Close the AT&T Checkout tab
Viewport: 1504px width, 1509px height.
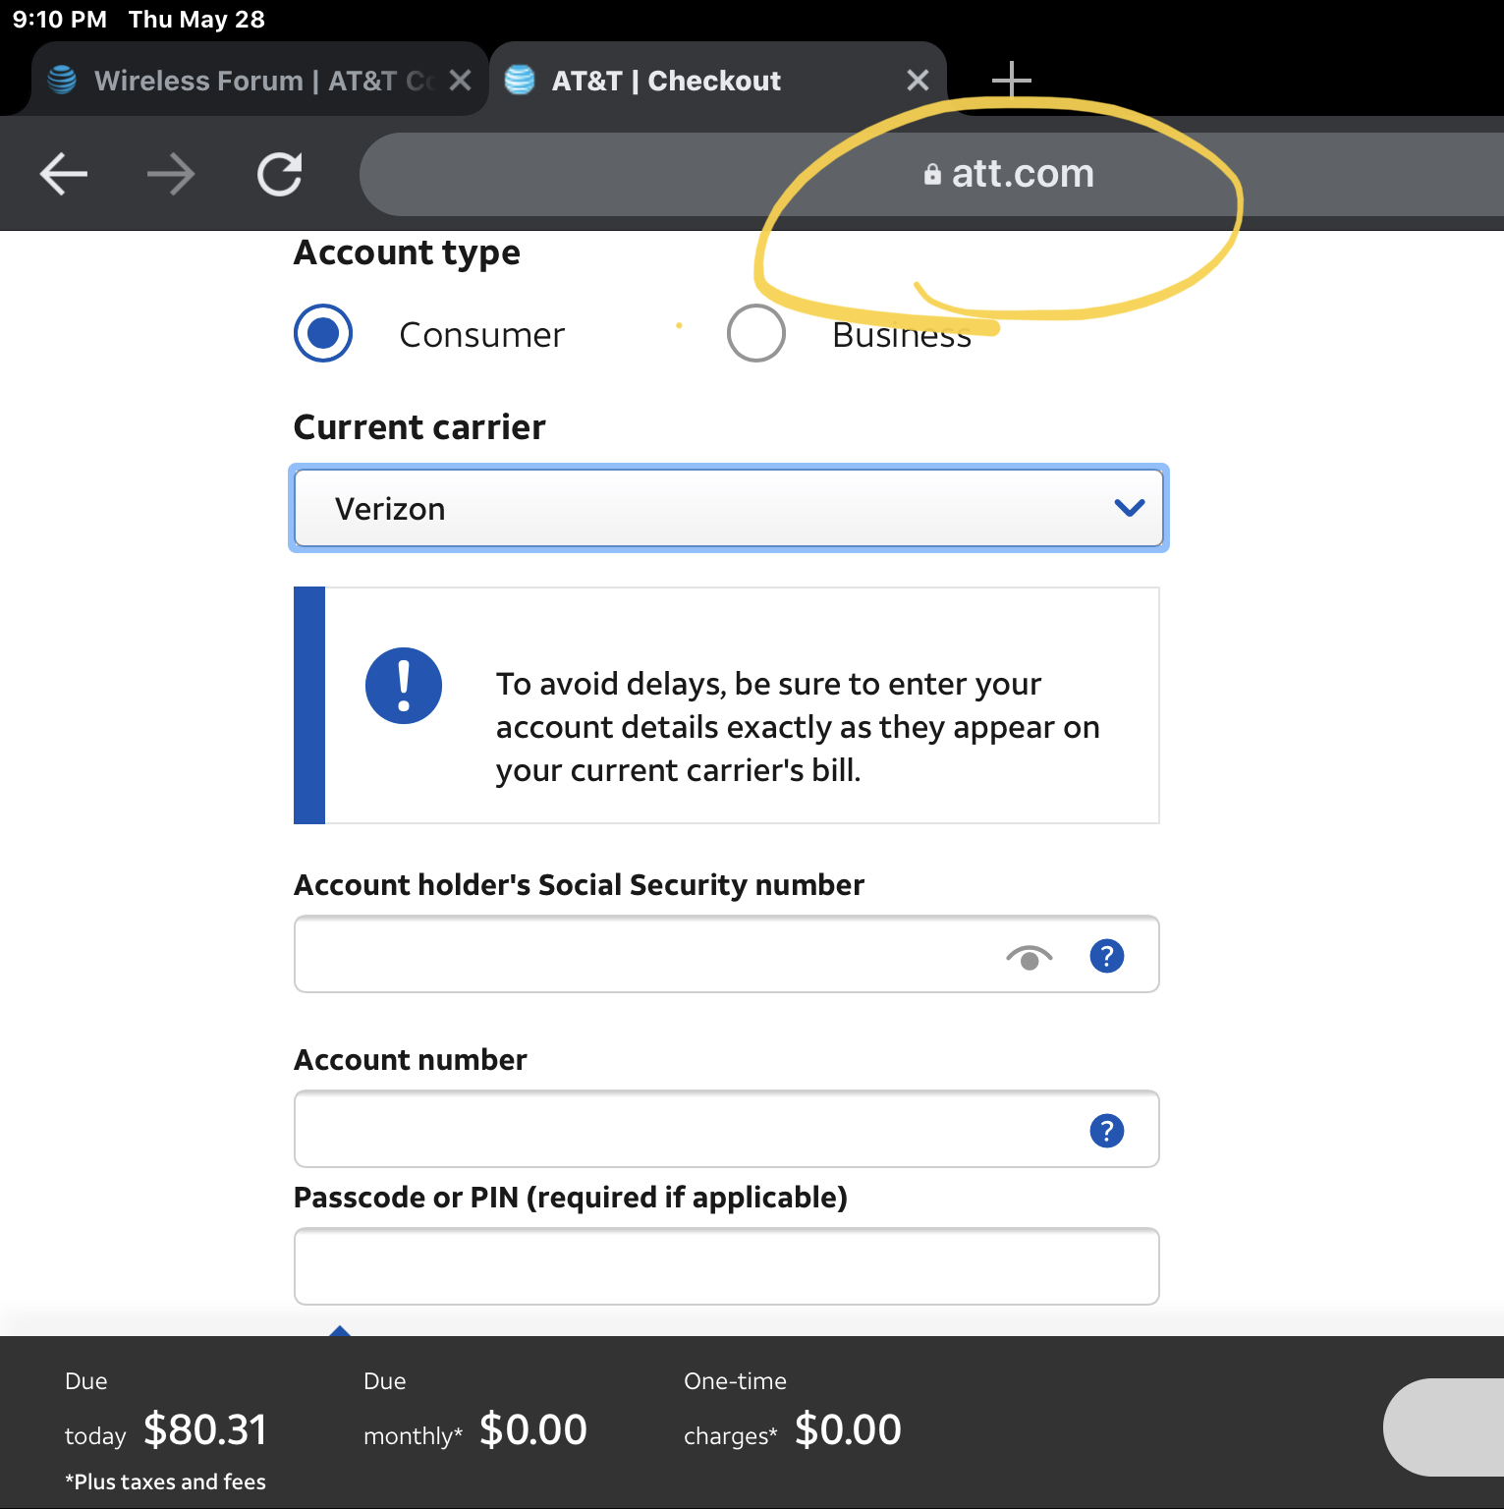[918, 81]
